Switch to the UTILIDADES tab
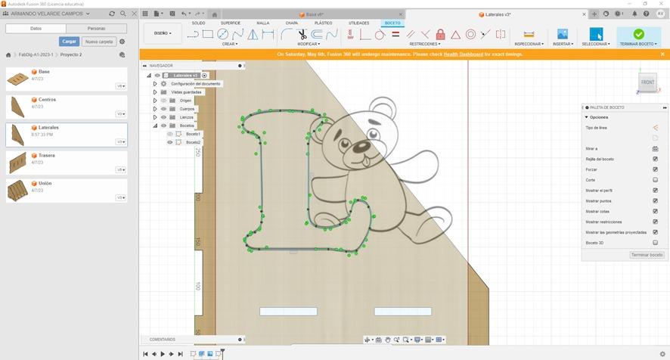This screenshot has height=360, width=670. pos(359,23)
